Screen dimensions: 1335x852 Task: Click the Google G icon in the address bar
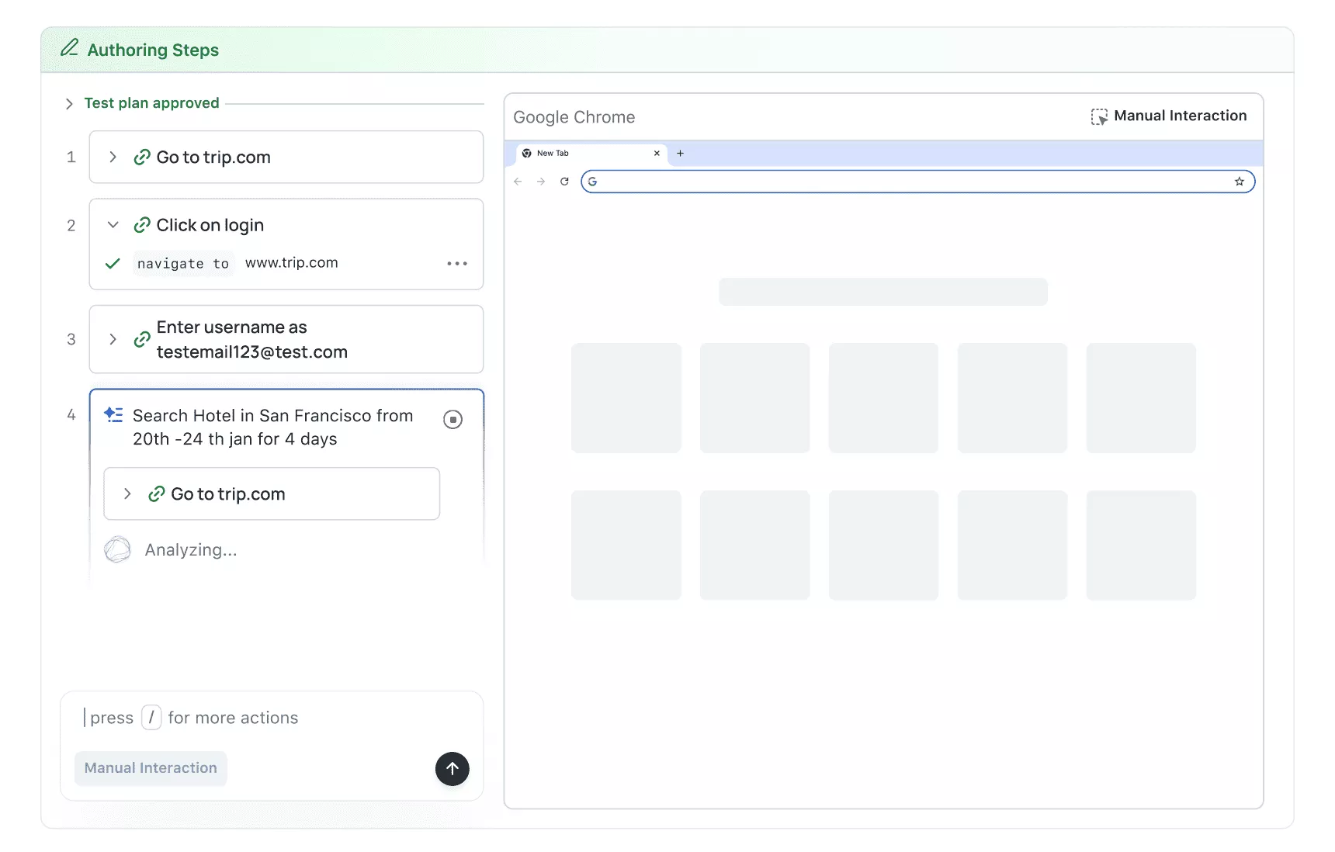tap(592, 182)
